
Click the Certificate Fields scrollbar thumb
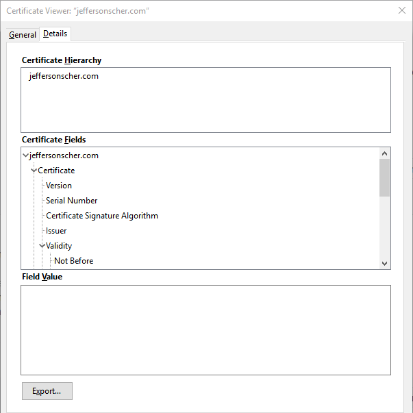[x=384, y=178]
